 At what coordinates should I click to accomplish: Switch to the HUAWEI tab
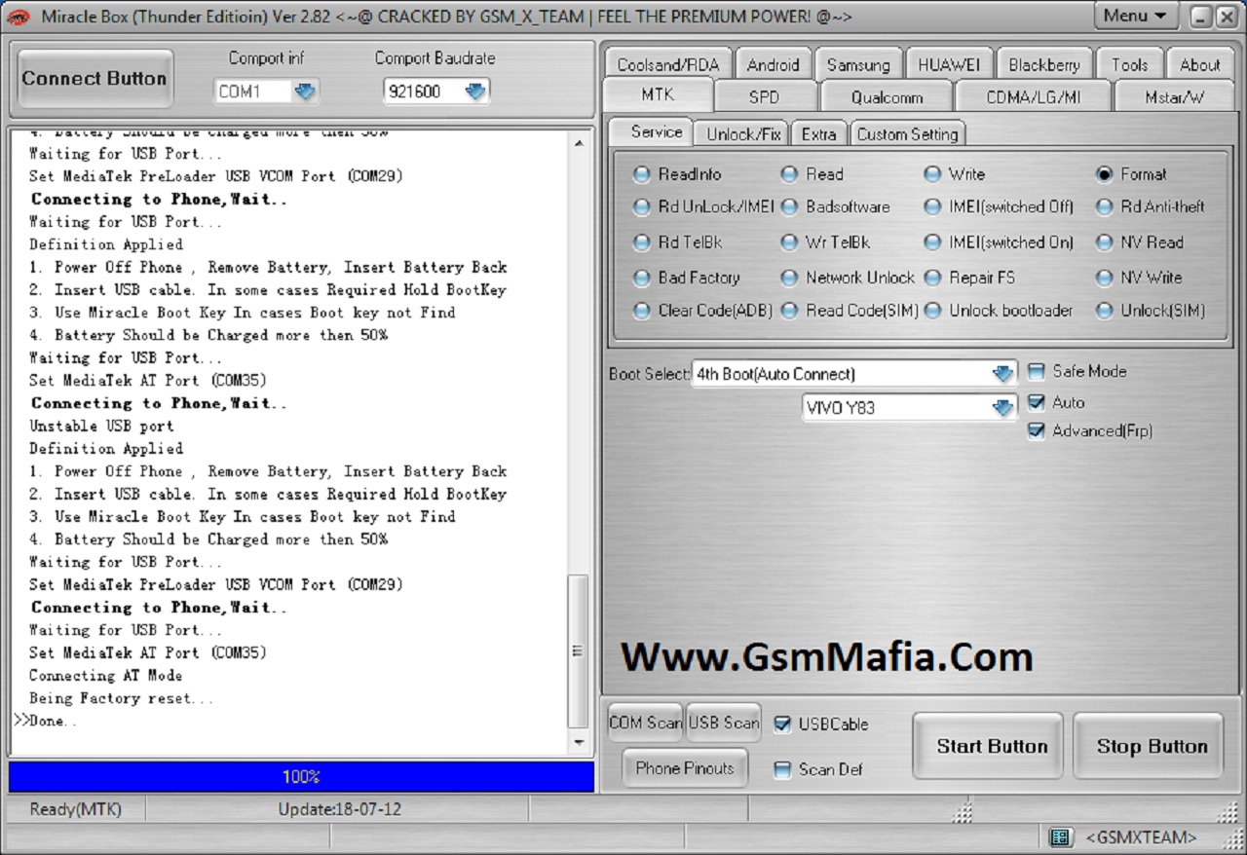pos(949,65)
